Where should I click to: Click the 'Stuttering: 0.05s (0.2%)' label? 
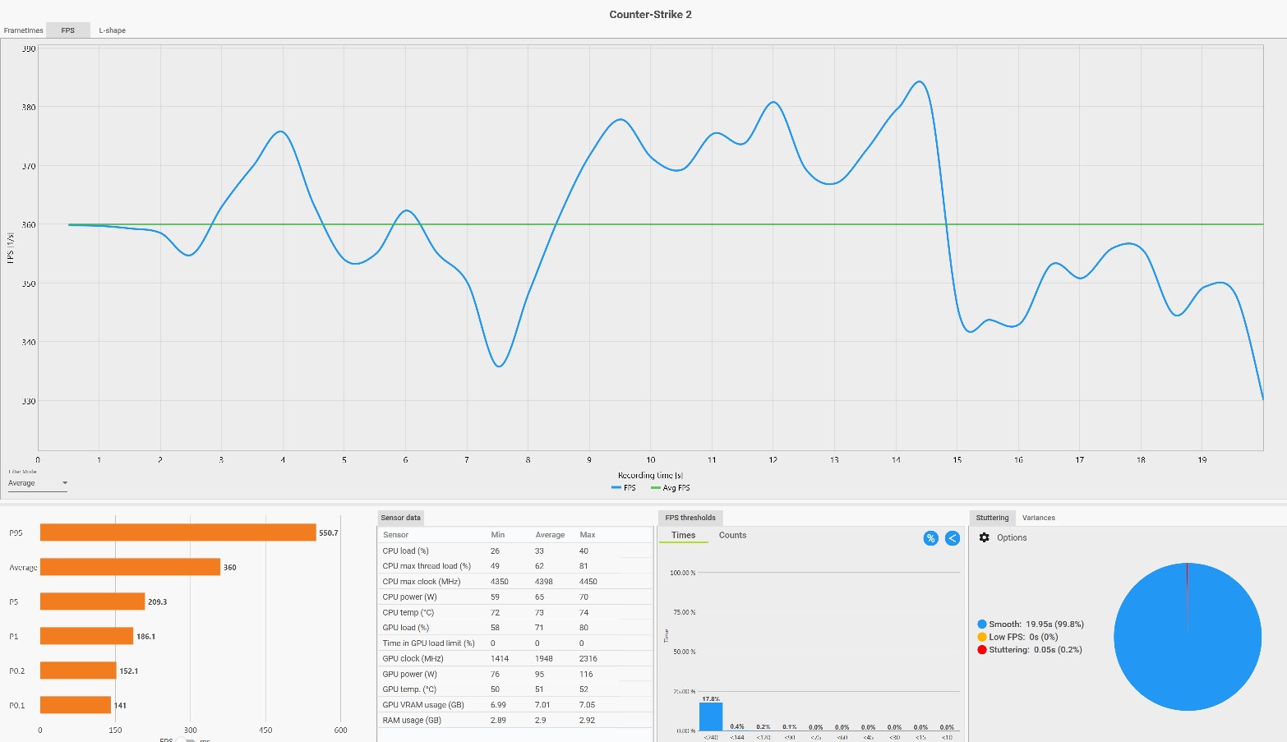click(1036, 650)
